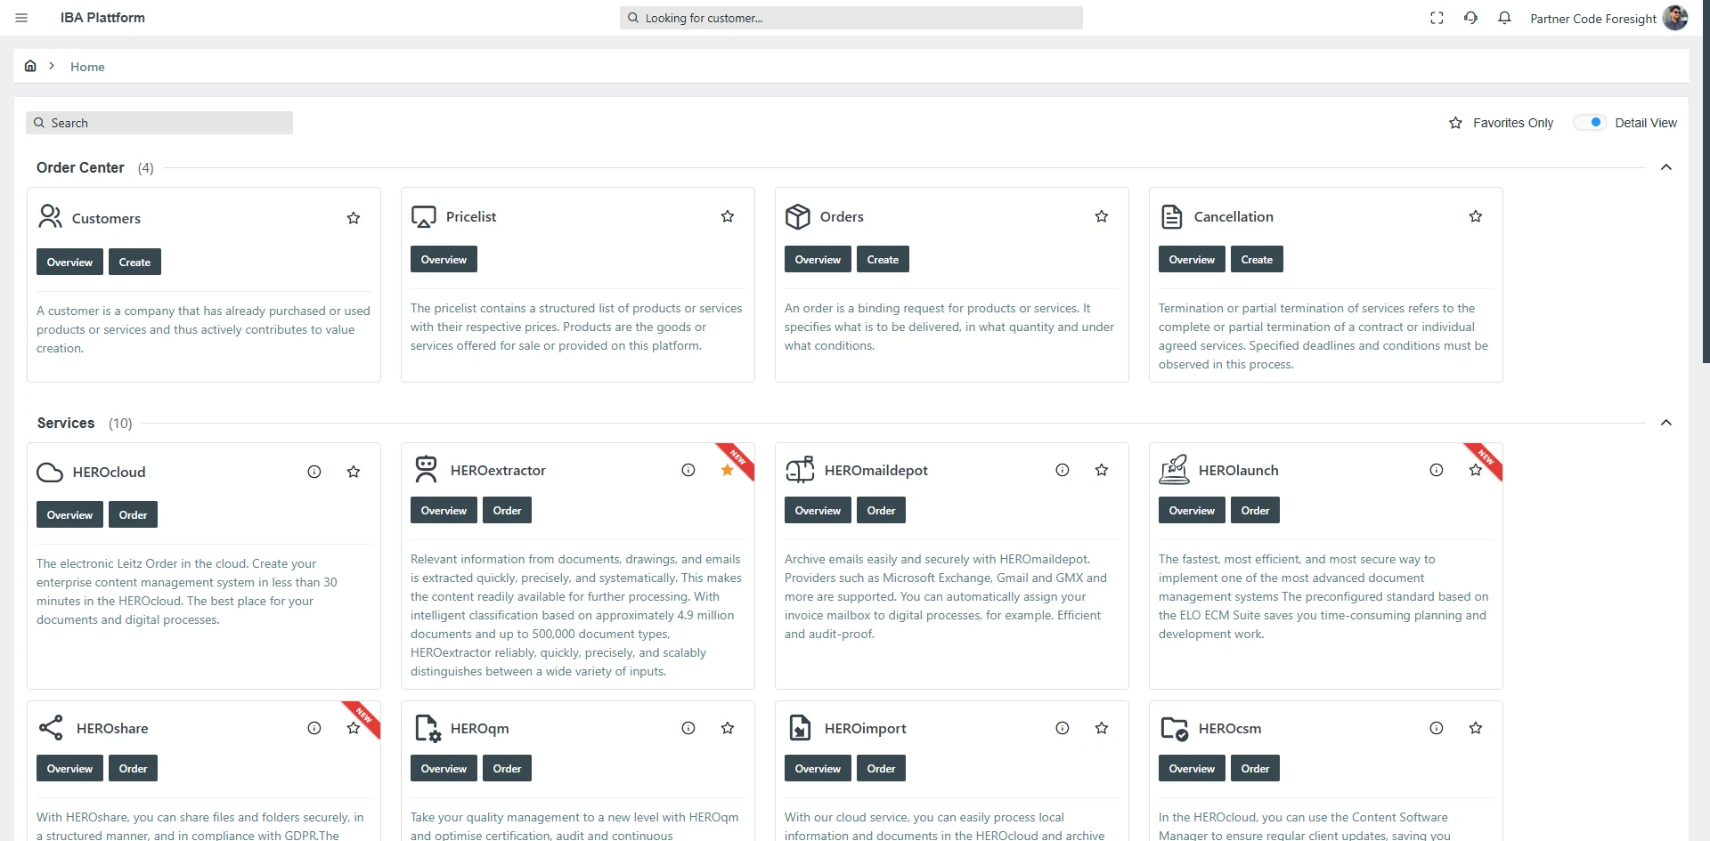Click the HEROshare share icon
1710x841 pixels.
[x=51, y=727]
